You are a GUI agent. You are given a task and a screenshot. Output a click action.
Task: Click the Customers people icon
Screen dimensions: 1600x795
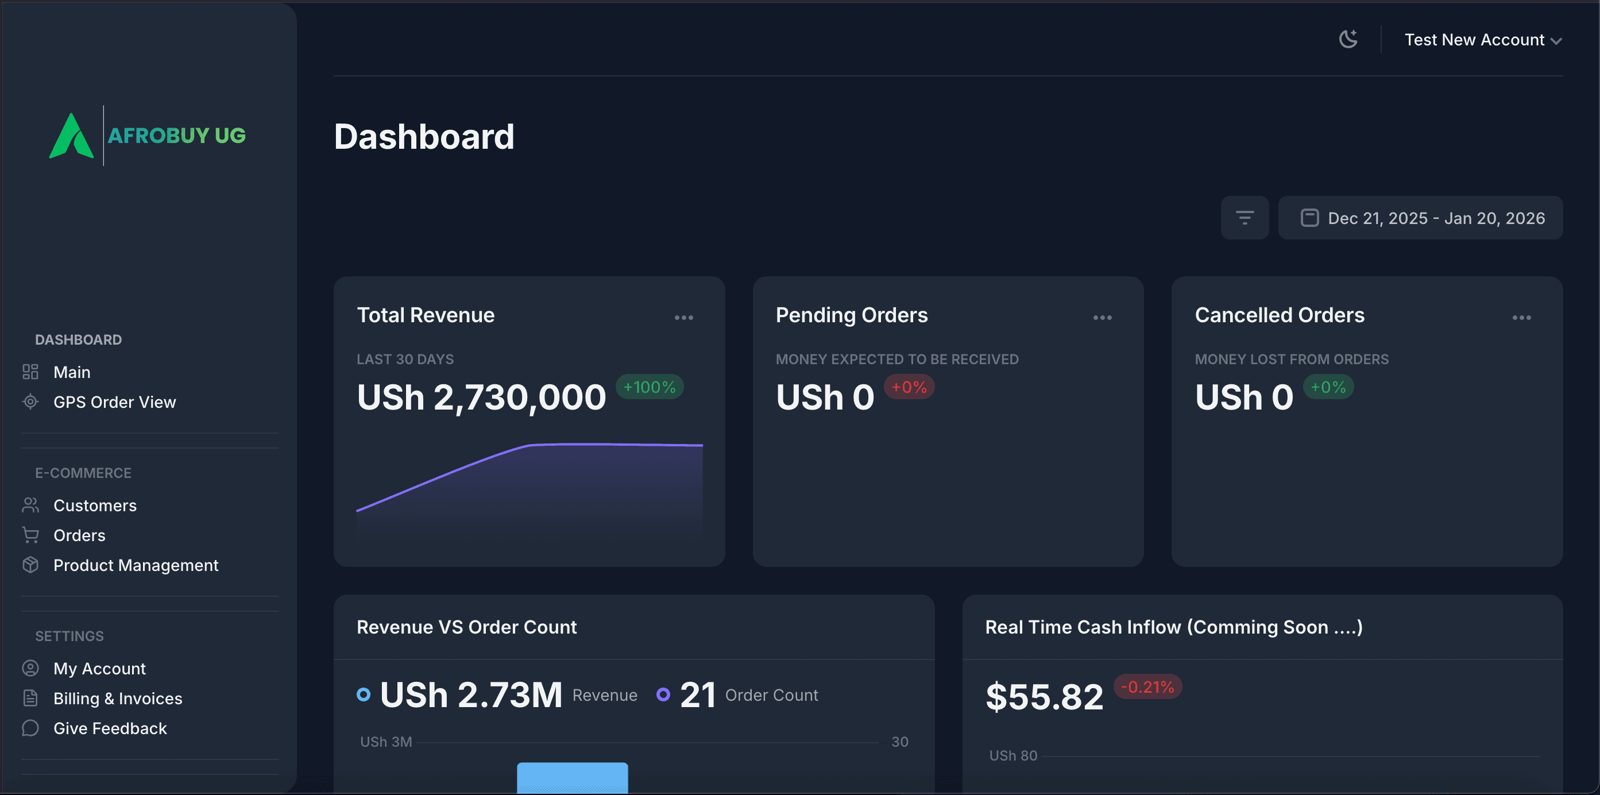click(30, 505)
